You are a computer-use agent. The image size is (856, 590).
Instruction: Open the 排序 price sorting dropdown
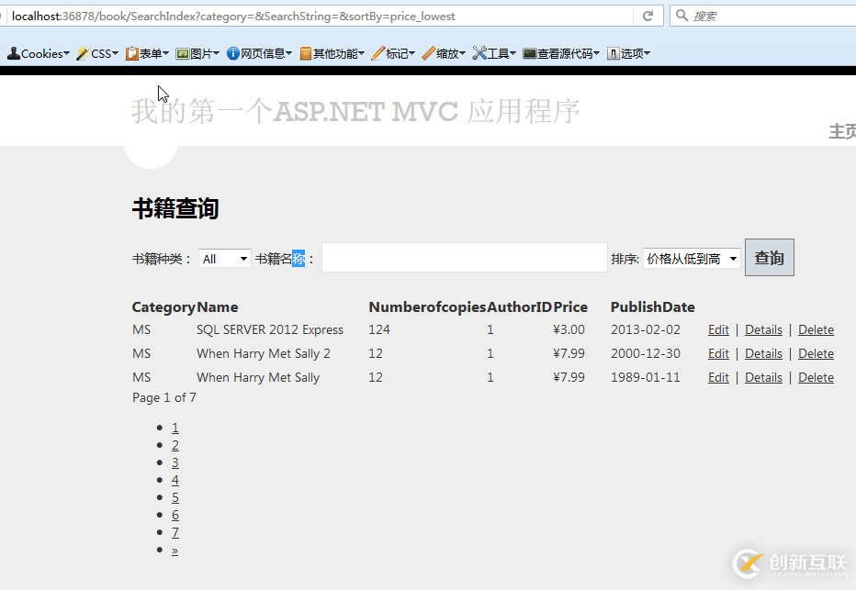(x=692, y=258)
